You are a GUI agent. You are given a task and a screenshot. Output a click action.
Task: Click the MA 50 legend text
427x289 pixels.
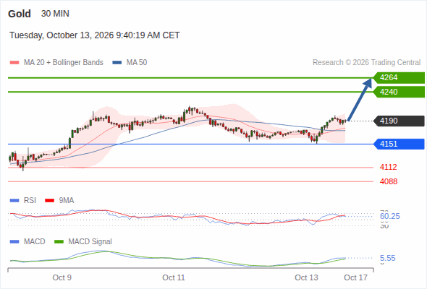tap(137, 63)
